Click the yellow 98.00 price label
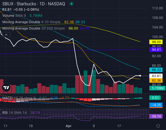The height and width of the screenshot is (130, 166). coord(156,42)
